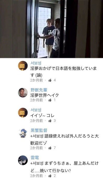103x183 pixels.
Task: Tap the second box-head avatar beside イイゾ comment
Action: (x=23, y=112)
